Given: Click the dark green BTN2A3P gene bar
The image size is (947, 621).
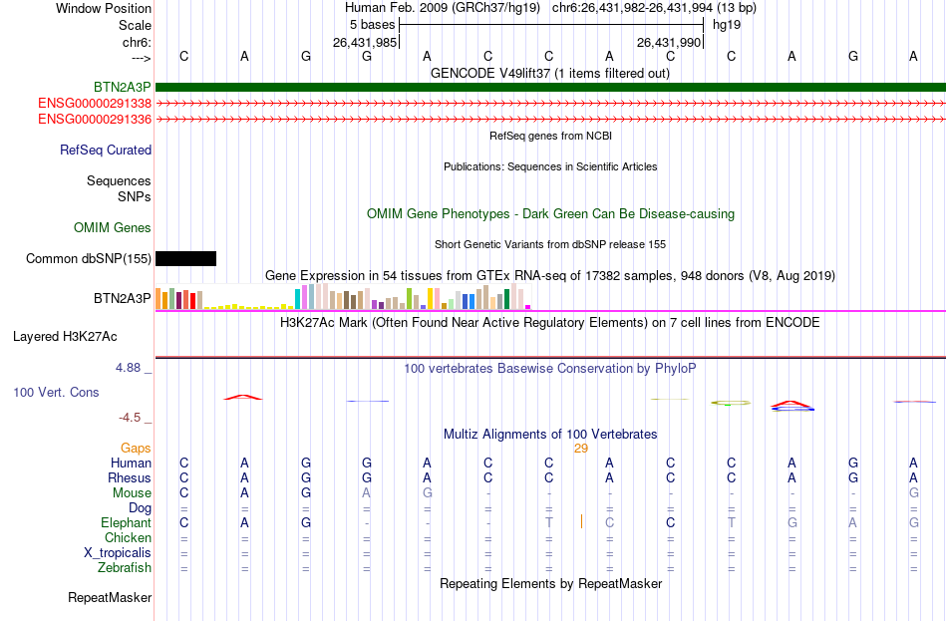Looking at the screenshot, I should click(550, 87).
